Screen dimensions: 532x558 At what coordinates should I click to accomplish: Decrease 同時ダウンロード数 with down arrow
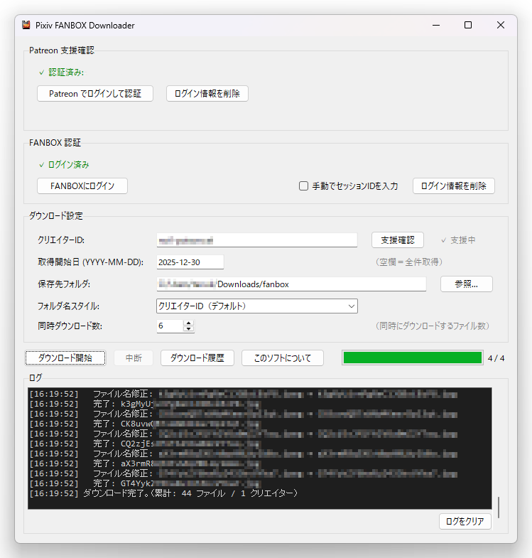(x=188, y=329)
